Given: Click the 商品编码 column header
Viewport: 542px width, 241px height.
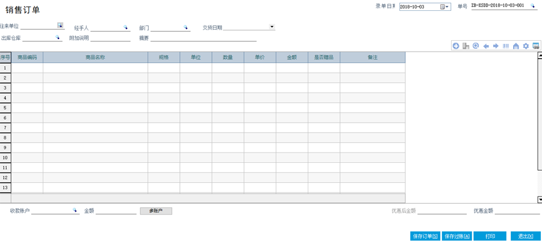Looking at the screenshot, I should click(27, 58).
